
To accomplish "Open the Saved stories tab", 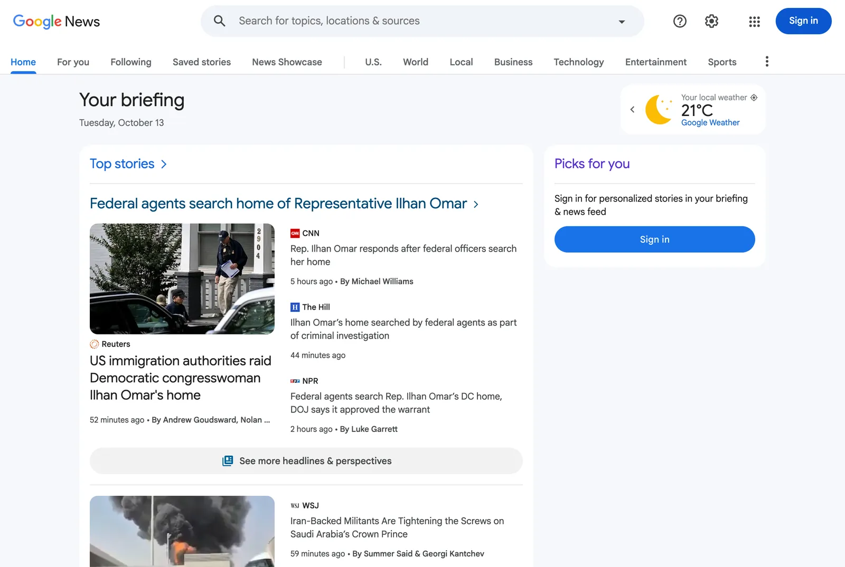I will point(202,62).
